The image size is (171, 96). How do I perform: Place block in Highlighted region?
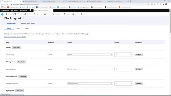click(x=20, y=91)
